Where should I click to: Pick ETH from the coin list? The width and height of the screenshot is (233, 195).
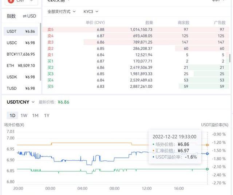tap(20, 65)
